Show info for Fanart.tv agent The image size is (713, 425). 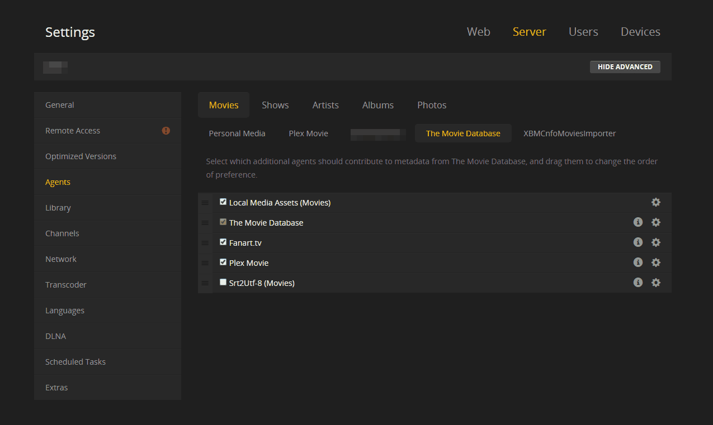pos(638,242)
